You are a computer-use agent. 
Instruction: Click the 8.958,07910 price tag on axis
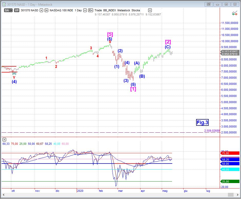(230, 54)
